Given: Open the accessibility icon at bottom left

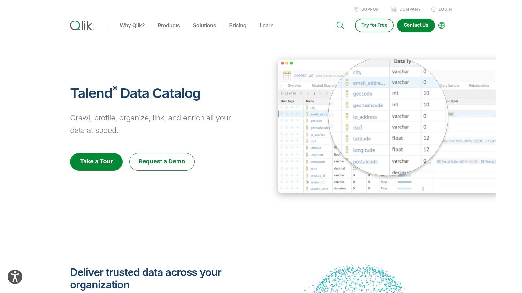Looking at the screenshot, I should coord(15,276).
